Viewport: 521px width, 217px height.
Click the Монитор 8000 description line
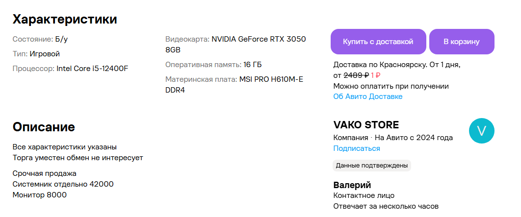(x=40, y=195)
